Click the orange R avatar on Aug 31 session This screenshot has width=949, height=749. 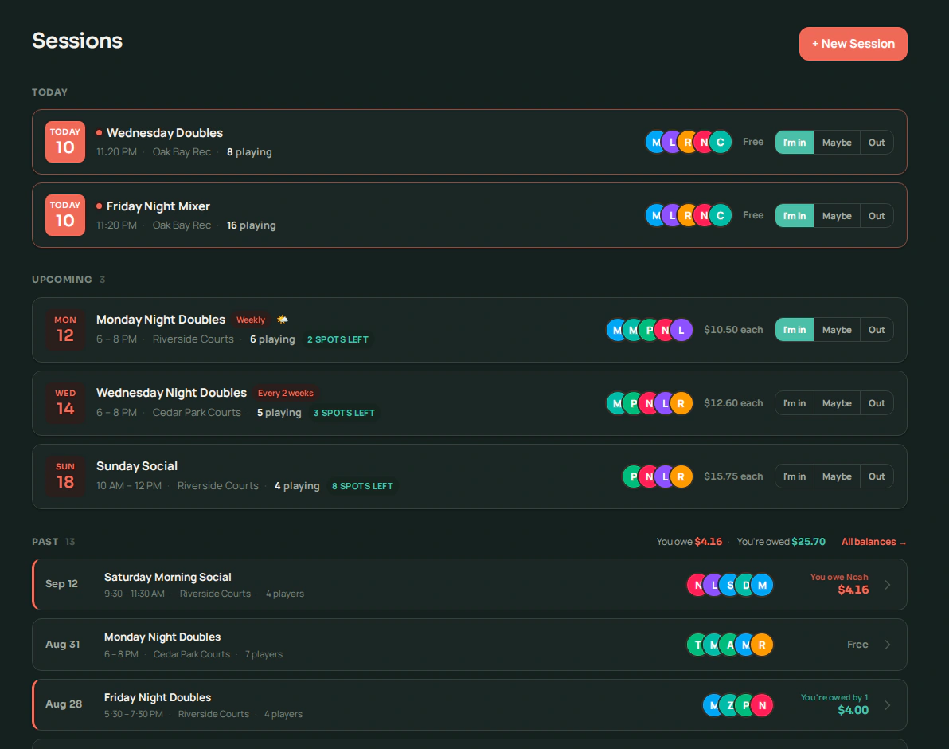(x=762, y=645)
